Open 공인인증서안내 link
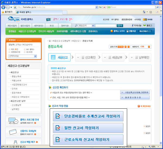Viewport: 163px width, 149px height. (x=127, y=20)
